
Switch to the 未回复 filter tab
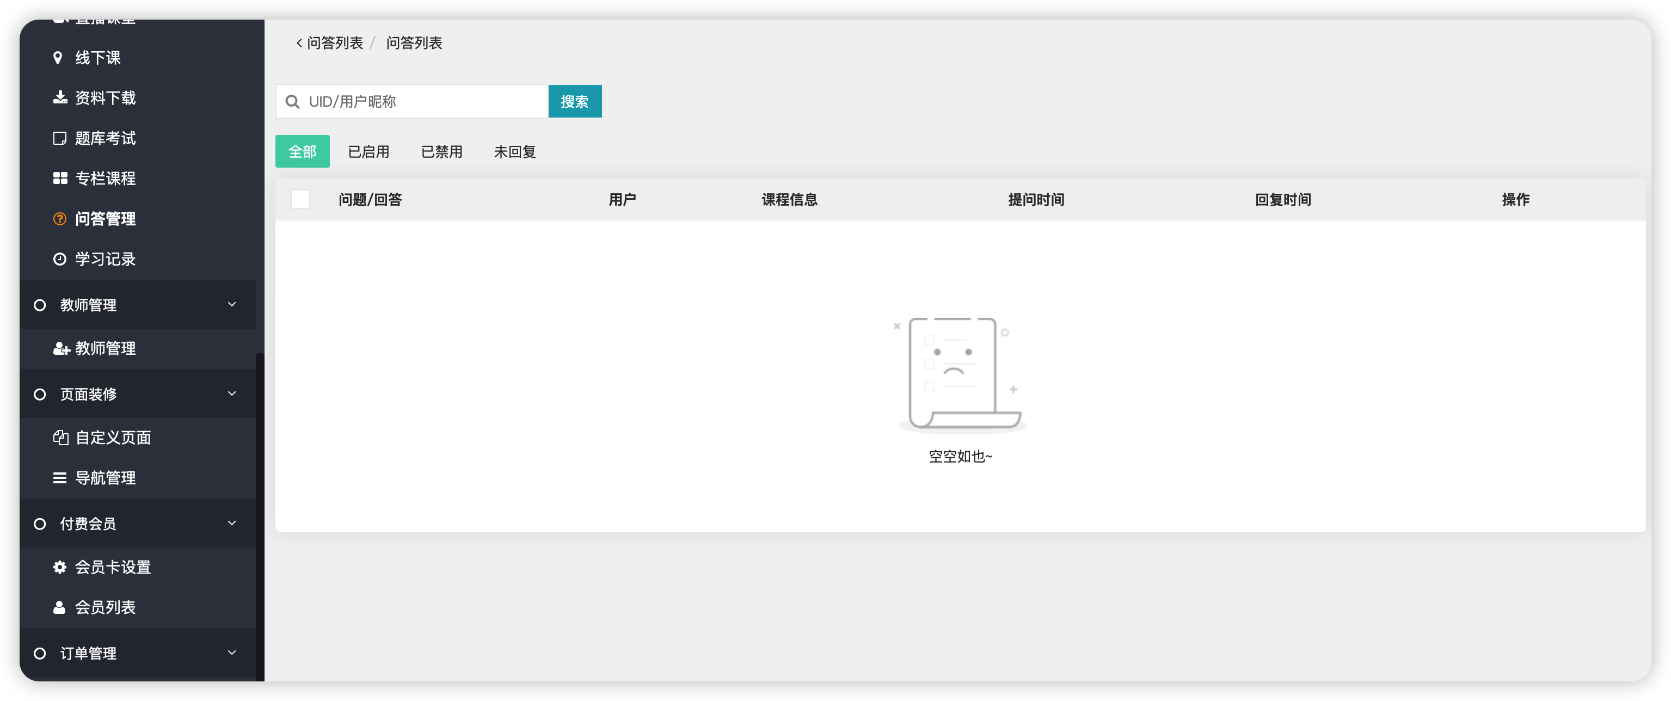[x=514, y=152]
